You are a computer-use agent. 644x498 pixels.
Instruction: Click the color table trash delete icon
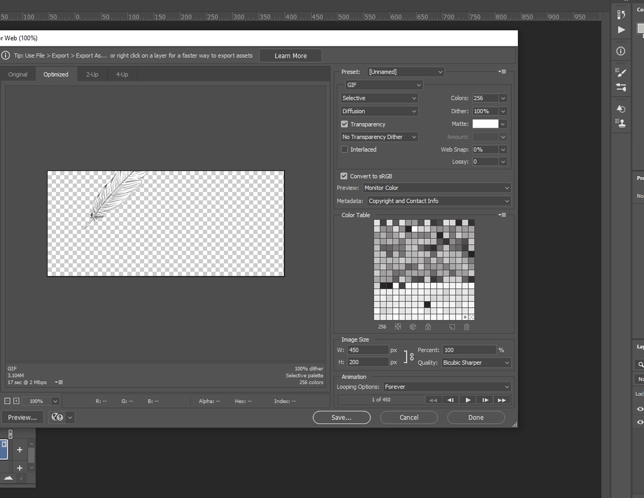click(466, 327)
